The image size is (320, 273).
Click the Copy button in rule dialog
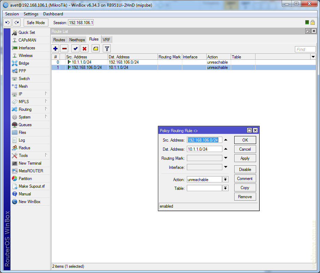coord(245,188)
